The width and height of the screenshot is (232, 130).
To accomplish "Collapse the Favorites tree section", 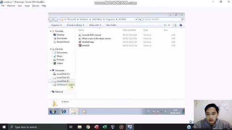I will [51, 31].
